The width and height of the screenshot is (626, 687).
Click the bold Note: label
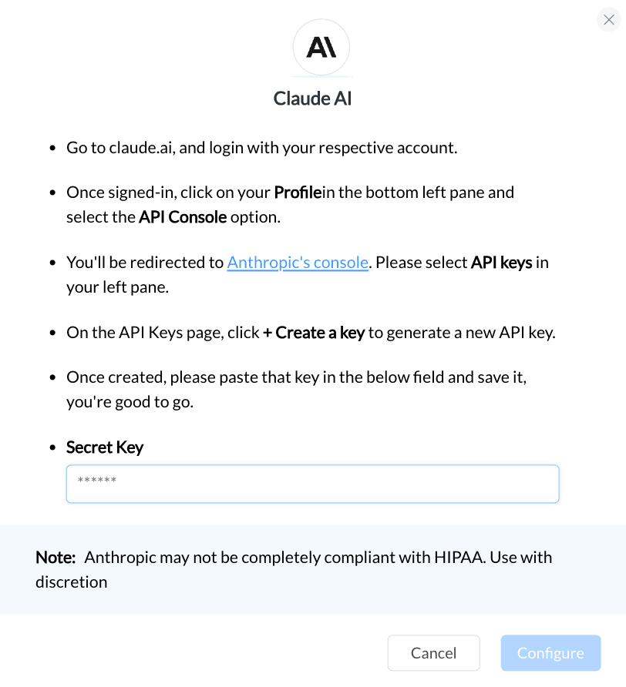click(x=56, y=558)
